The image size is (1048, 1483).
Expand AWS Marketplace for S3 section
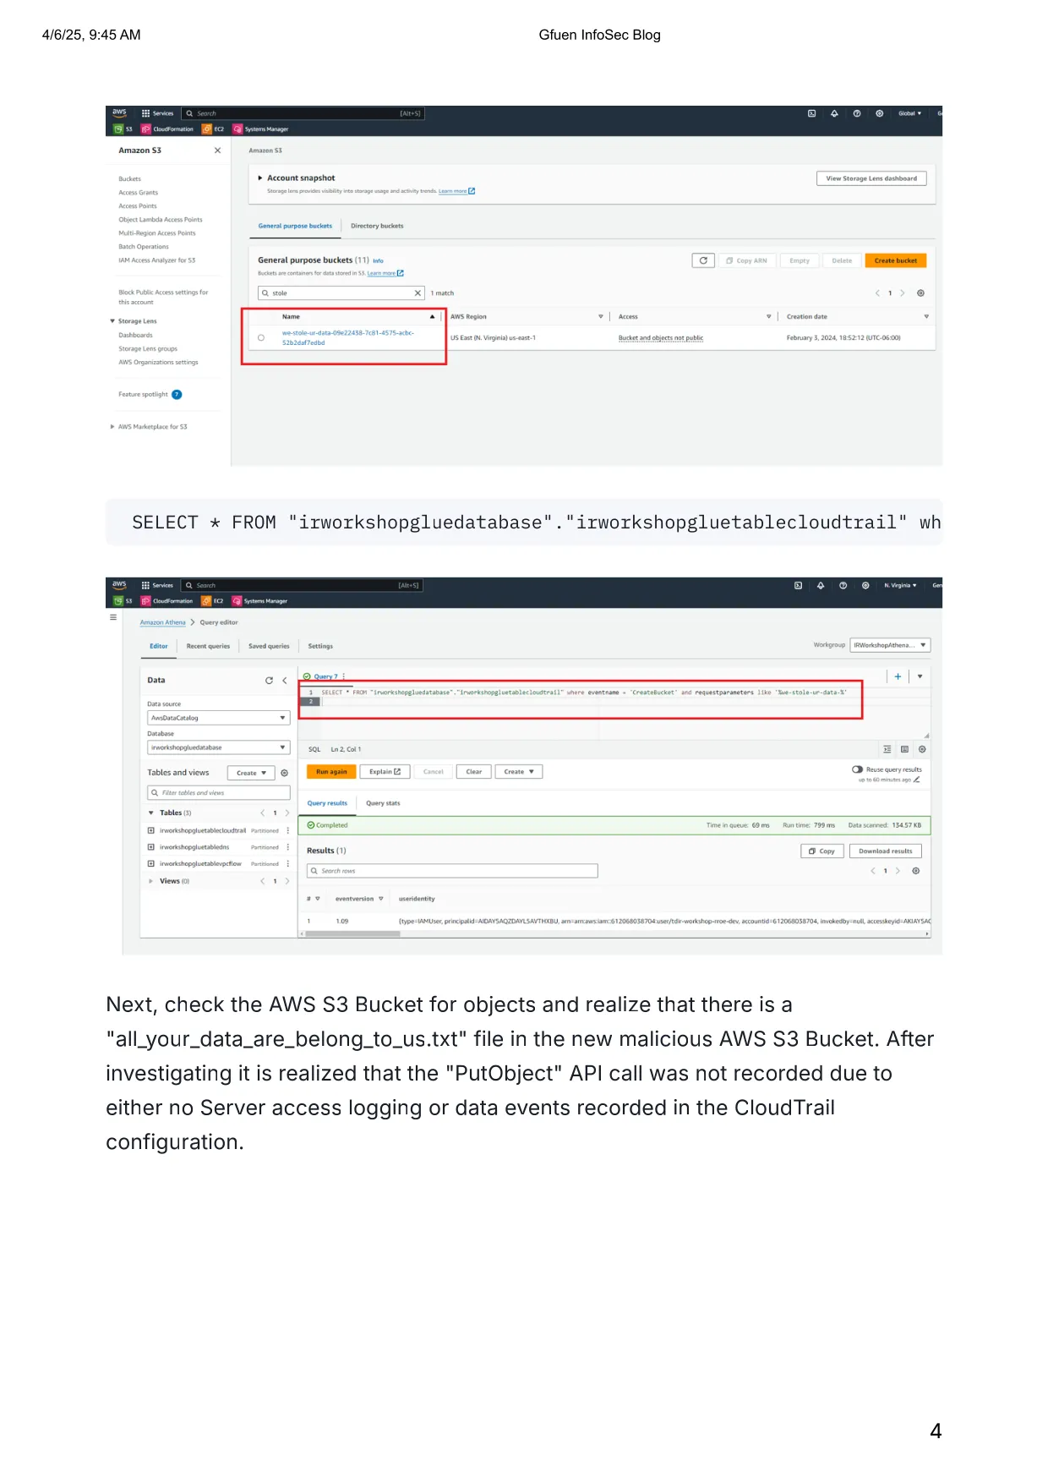coord(112,427)
